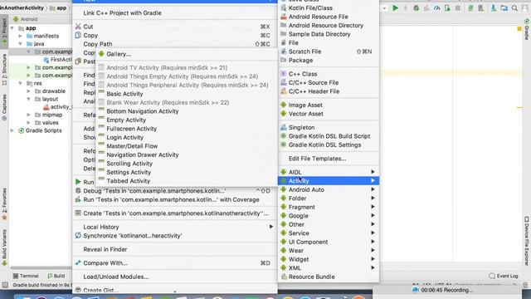Viewport: 531px width, 299px height.
Task: Click Kotlin File/Class in New menu
Action: (310, 7)
